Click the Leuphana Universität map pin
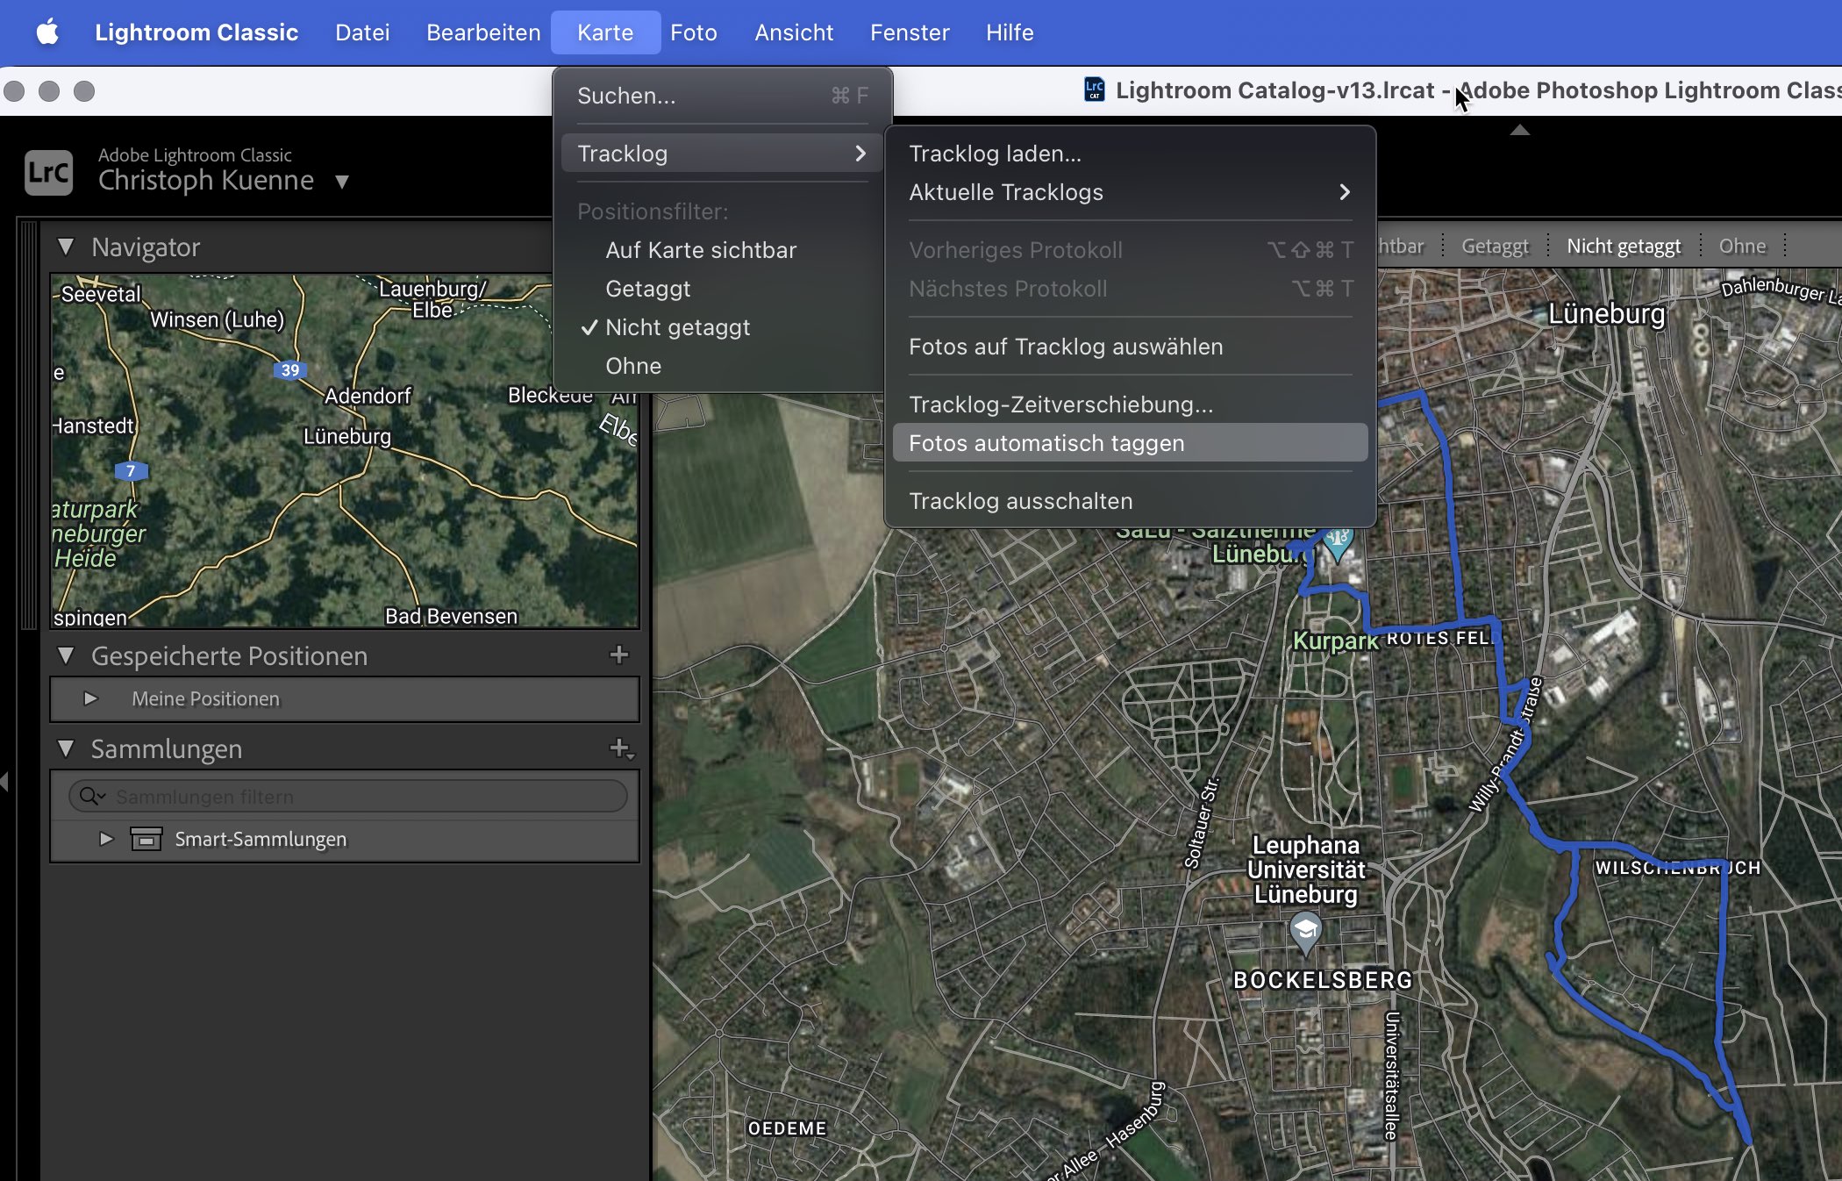 (x=1305, y=931)
